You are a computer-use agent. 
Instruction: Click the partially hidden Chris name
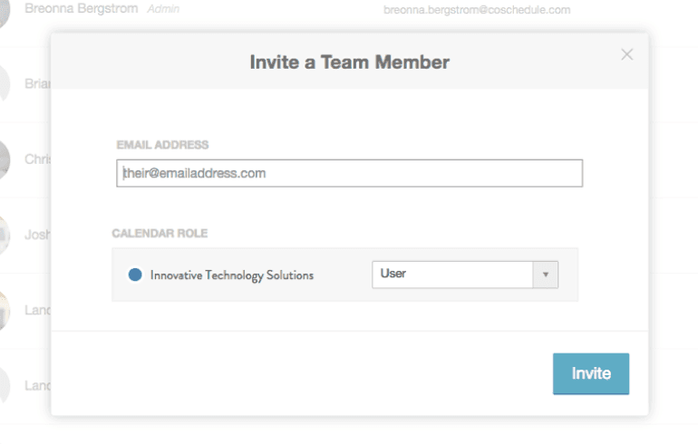tap(37, 159)
